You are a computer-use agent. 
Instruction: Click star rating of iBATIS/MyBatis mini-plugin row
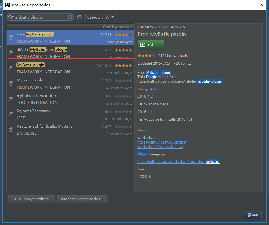(124, 50)
